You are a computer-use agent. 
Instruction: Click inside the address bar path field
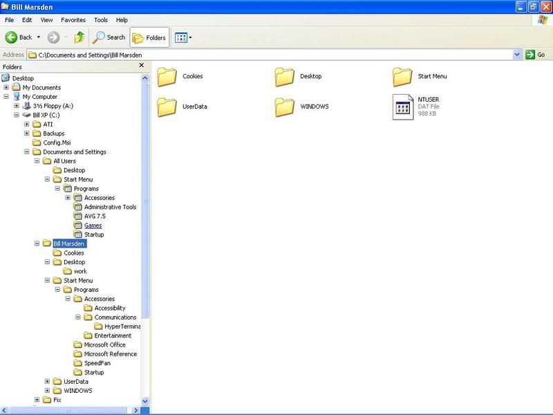[x=276, y=55]
